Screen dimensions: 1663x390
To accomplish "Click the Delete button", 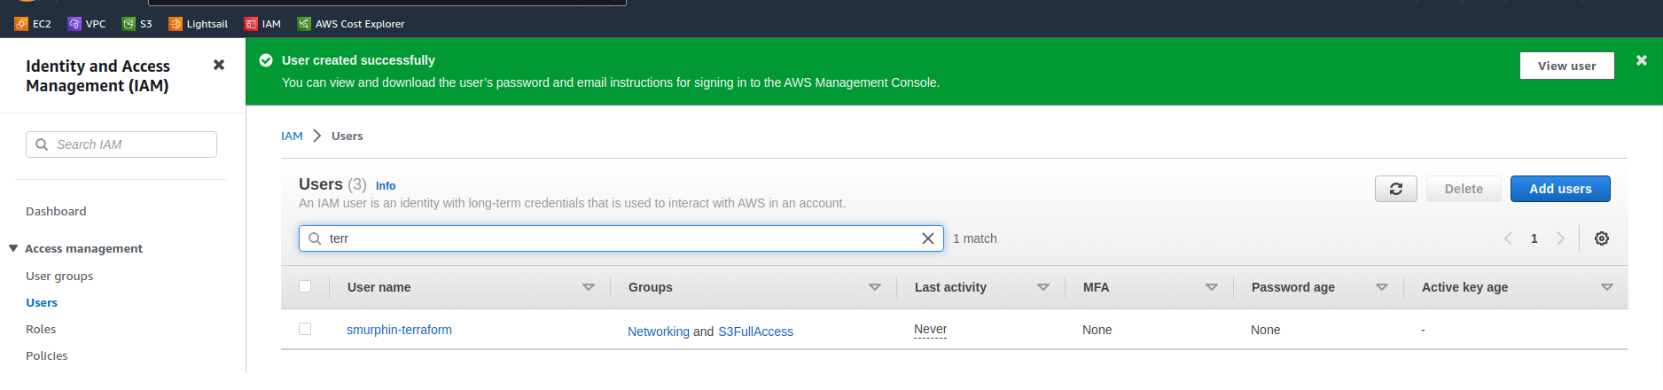I will pos(1464,189).
